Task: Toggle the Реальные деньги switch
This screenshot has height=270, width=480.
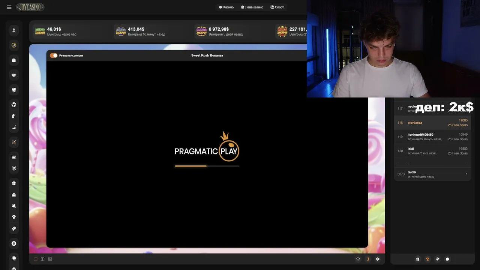Action: 54,55
